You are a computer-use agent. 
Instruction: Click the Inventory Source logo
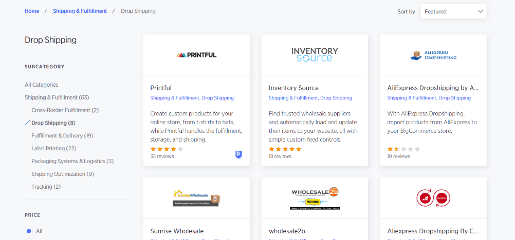tap(315, 55)
